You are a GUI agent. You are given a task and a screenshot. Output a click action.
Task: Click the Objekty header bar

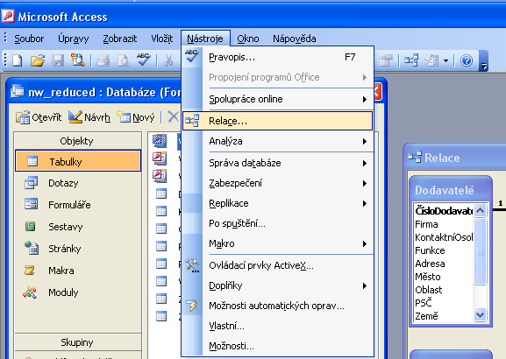[78, 141]
